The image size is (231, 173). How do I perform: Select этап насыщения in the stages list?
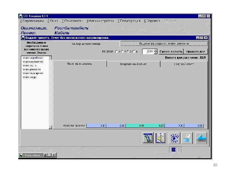(x=33, y=73)
